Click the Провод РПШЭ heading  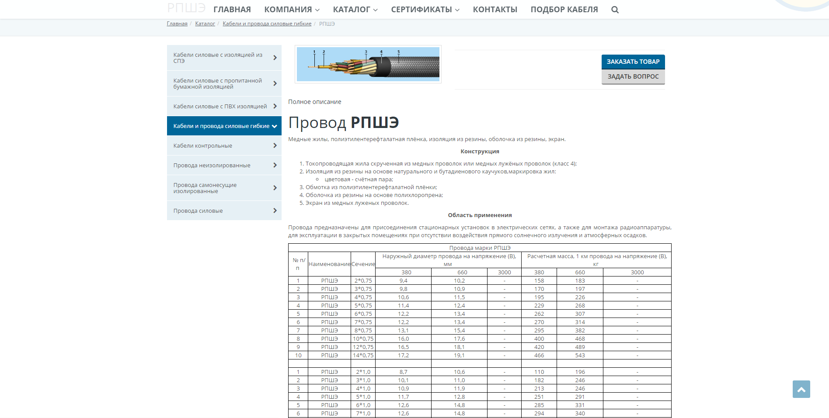344,123
